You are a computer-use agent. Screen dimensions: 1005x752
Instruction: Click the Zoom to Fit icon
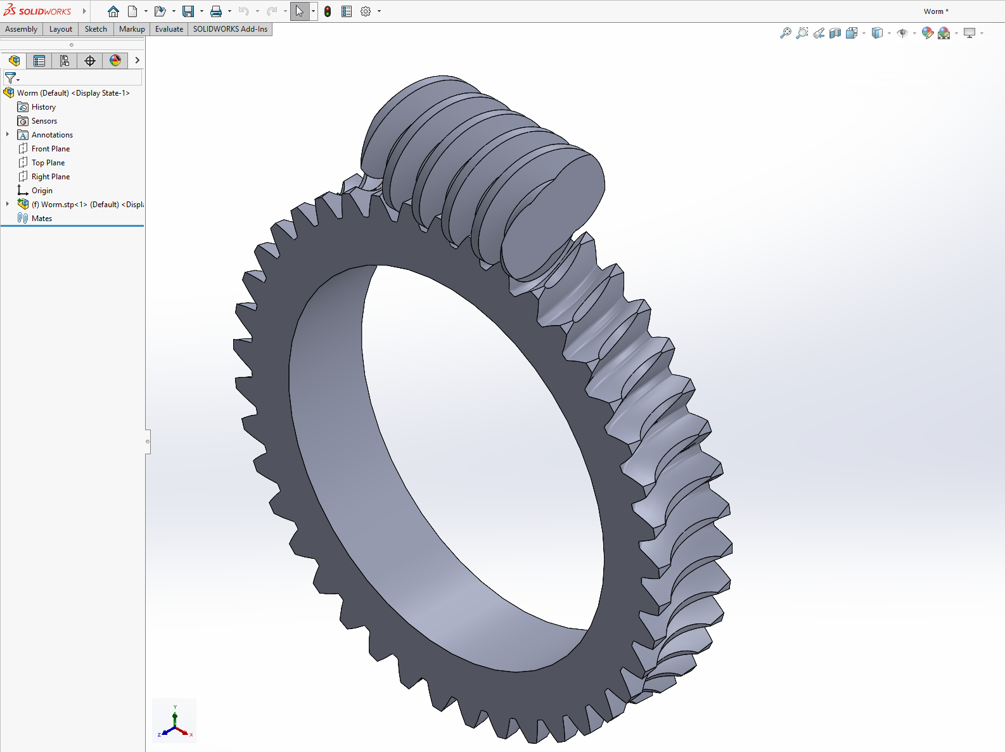click(786, 33)
